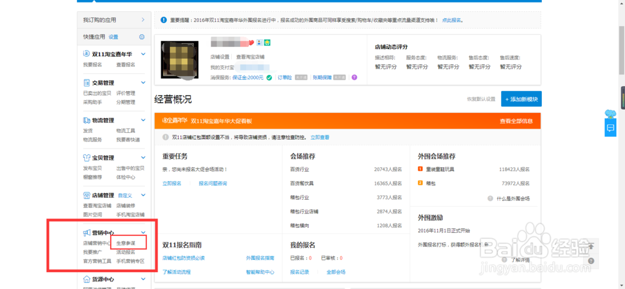The image size is (625, 289).
Task: Open 评价管理 menu item
Action: tap(126, 93)
